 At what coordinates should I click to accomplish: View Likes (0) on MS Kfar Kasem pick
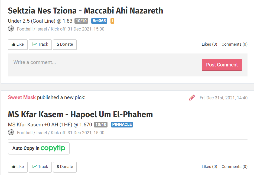[x=209, y=167]
